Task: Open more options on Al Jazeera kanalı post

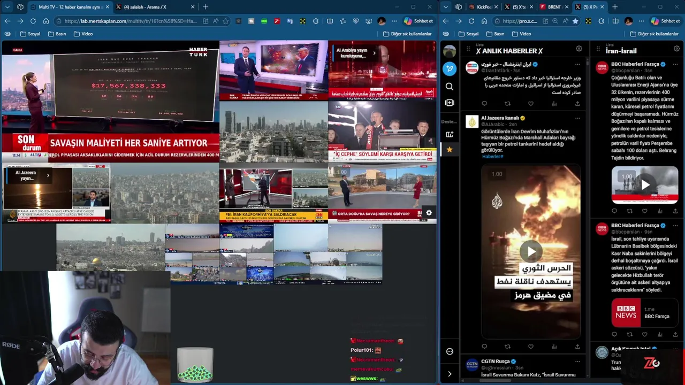Action: click(x=577, y=118)
